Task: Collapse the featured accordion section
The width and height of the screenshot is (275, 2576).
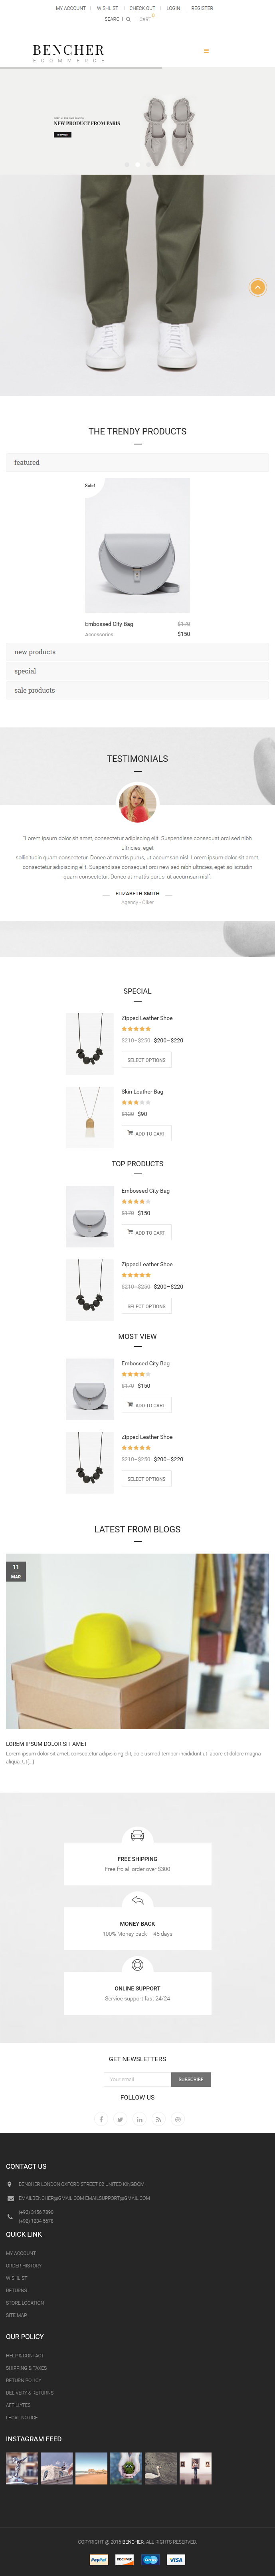Action: (x=137, y=462)
